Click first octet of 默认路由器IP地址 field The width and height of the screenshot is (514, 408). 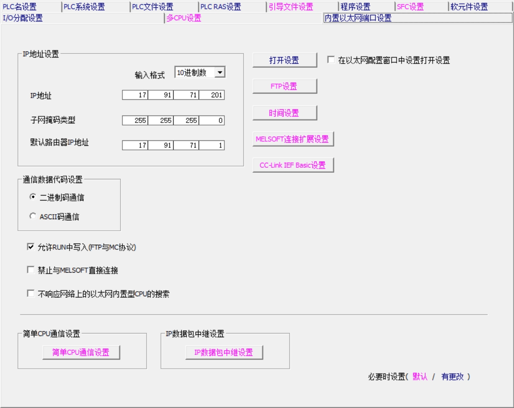[x=135, y=145]
